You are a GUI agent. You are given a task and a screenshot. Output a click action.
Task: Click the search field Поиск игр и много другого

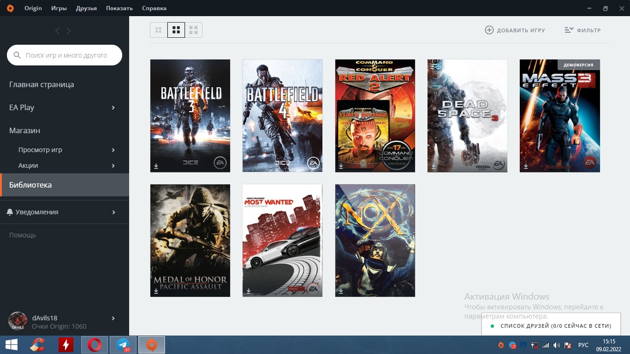pos(64,55)
